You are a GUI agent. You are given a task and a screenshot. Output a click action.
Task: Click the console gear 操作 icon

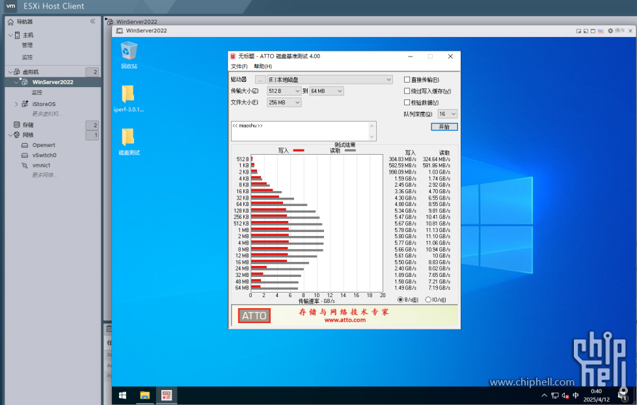coord(610,31)
